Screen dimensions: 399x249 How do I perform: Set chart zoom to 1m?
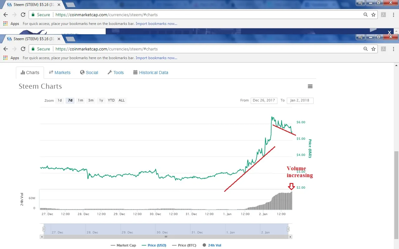(x=80, y=100)
